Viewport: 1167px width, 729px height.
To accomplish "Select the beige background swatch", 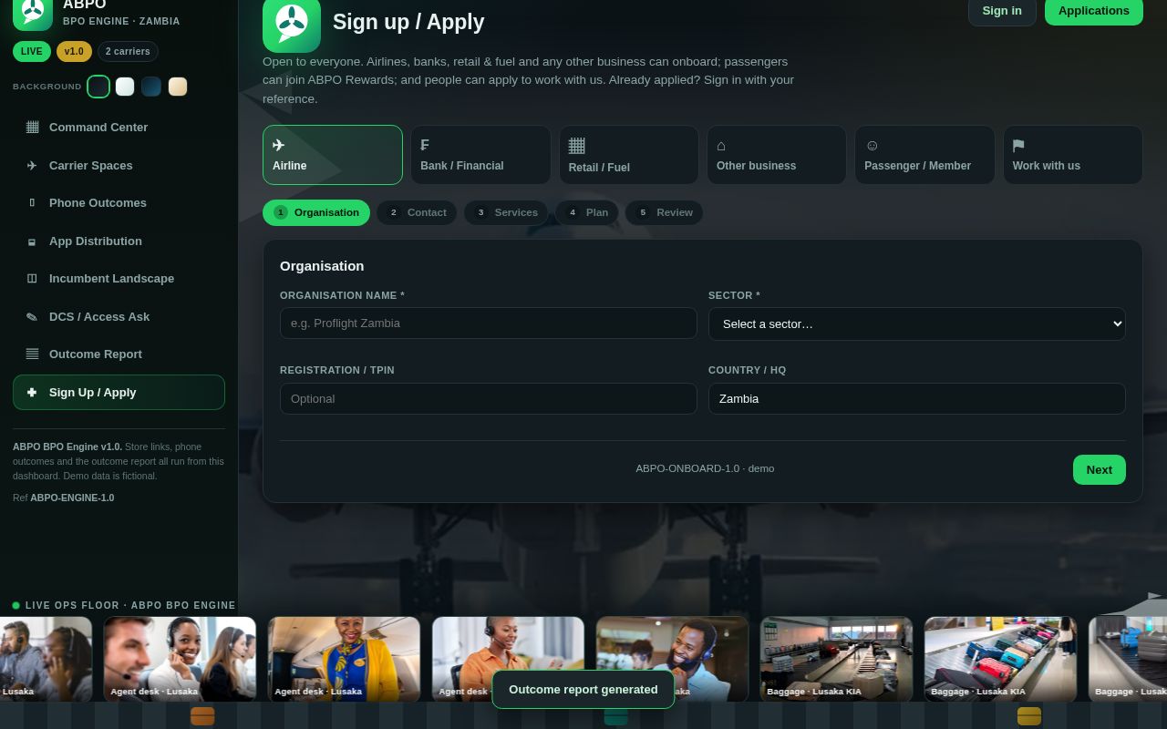I will (x=178, y=87).
